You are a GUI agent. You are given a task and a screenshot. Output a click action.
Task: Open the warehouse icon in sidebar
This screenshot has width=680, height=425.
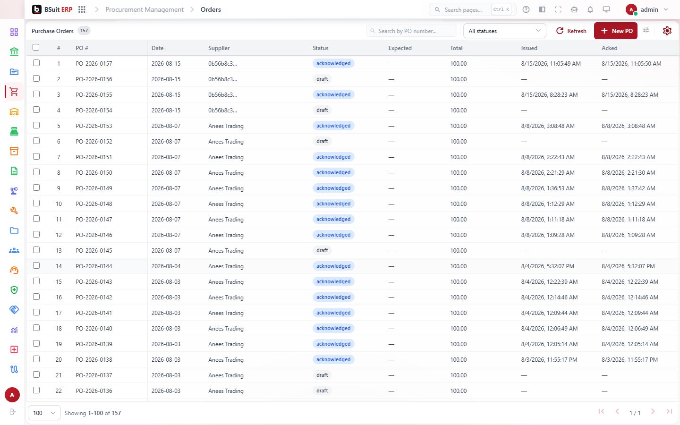tap(14, 112)
